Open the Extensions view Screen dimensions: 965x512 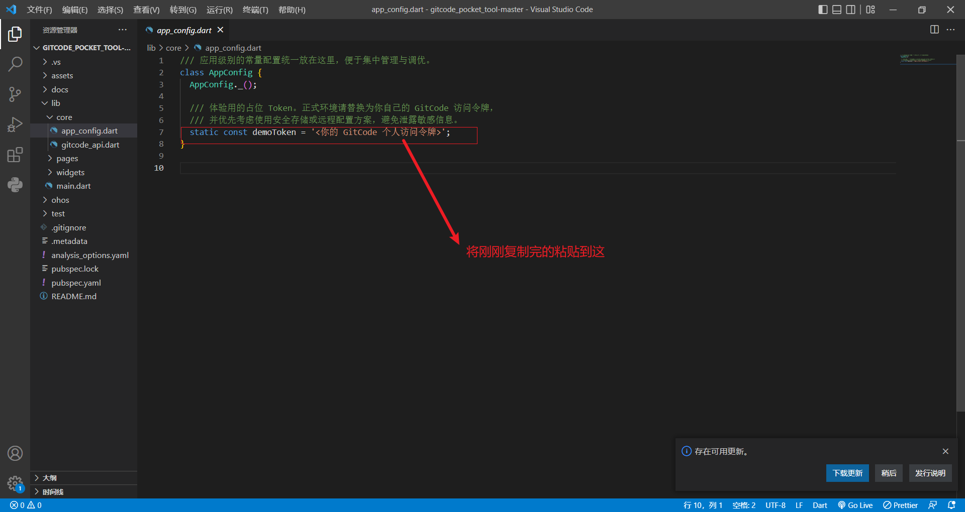click(15, 155)
